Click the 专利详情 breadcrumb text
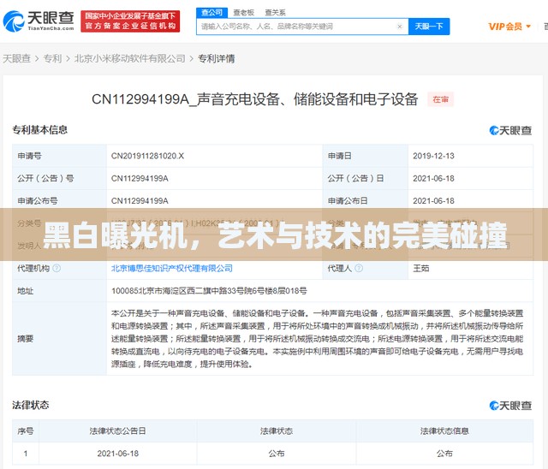 click(x=217, y=59)
